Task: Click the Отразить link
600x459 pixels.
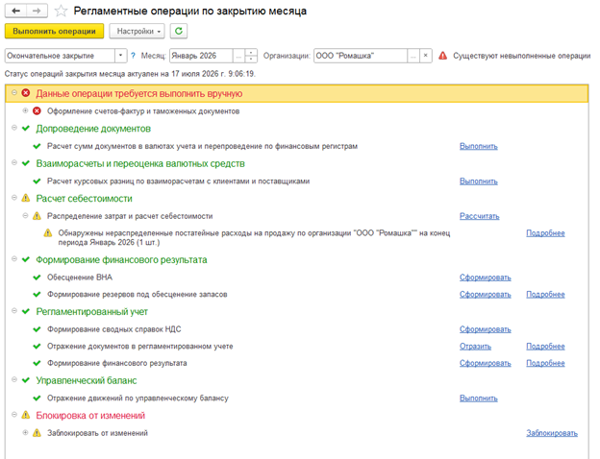Action: coord(475,347)
